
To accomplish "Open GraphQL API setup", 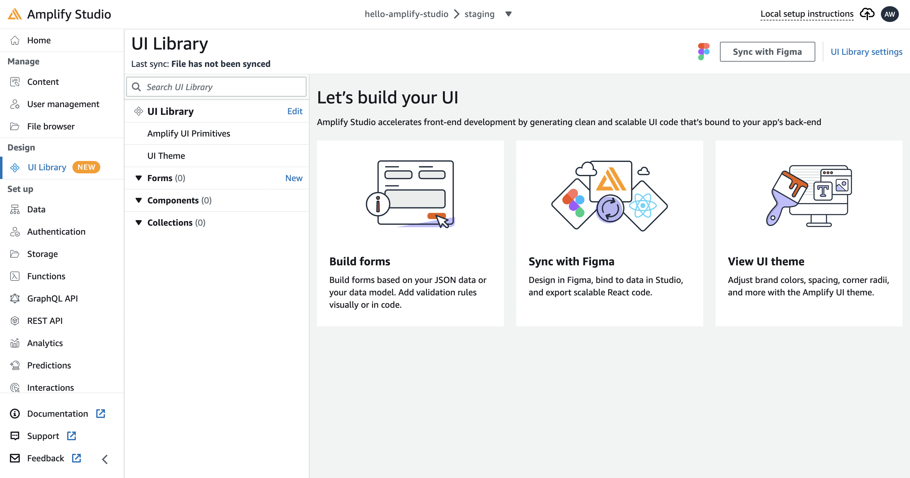I will (x=53, y=298).
